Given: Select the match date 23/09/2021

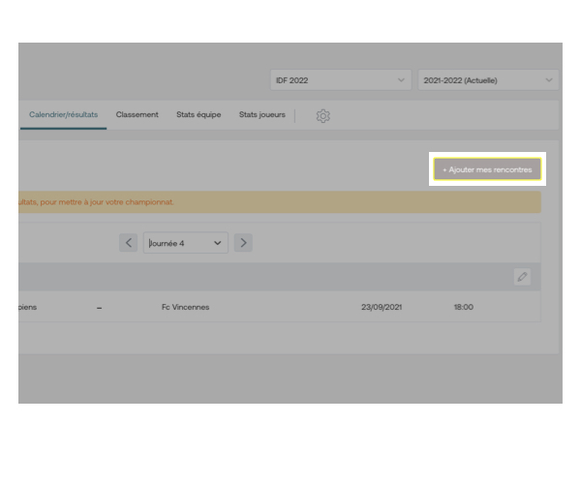Looking at the screenshot, I should (382, 307).
